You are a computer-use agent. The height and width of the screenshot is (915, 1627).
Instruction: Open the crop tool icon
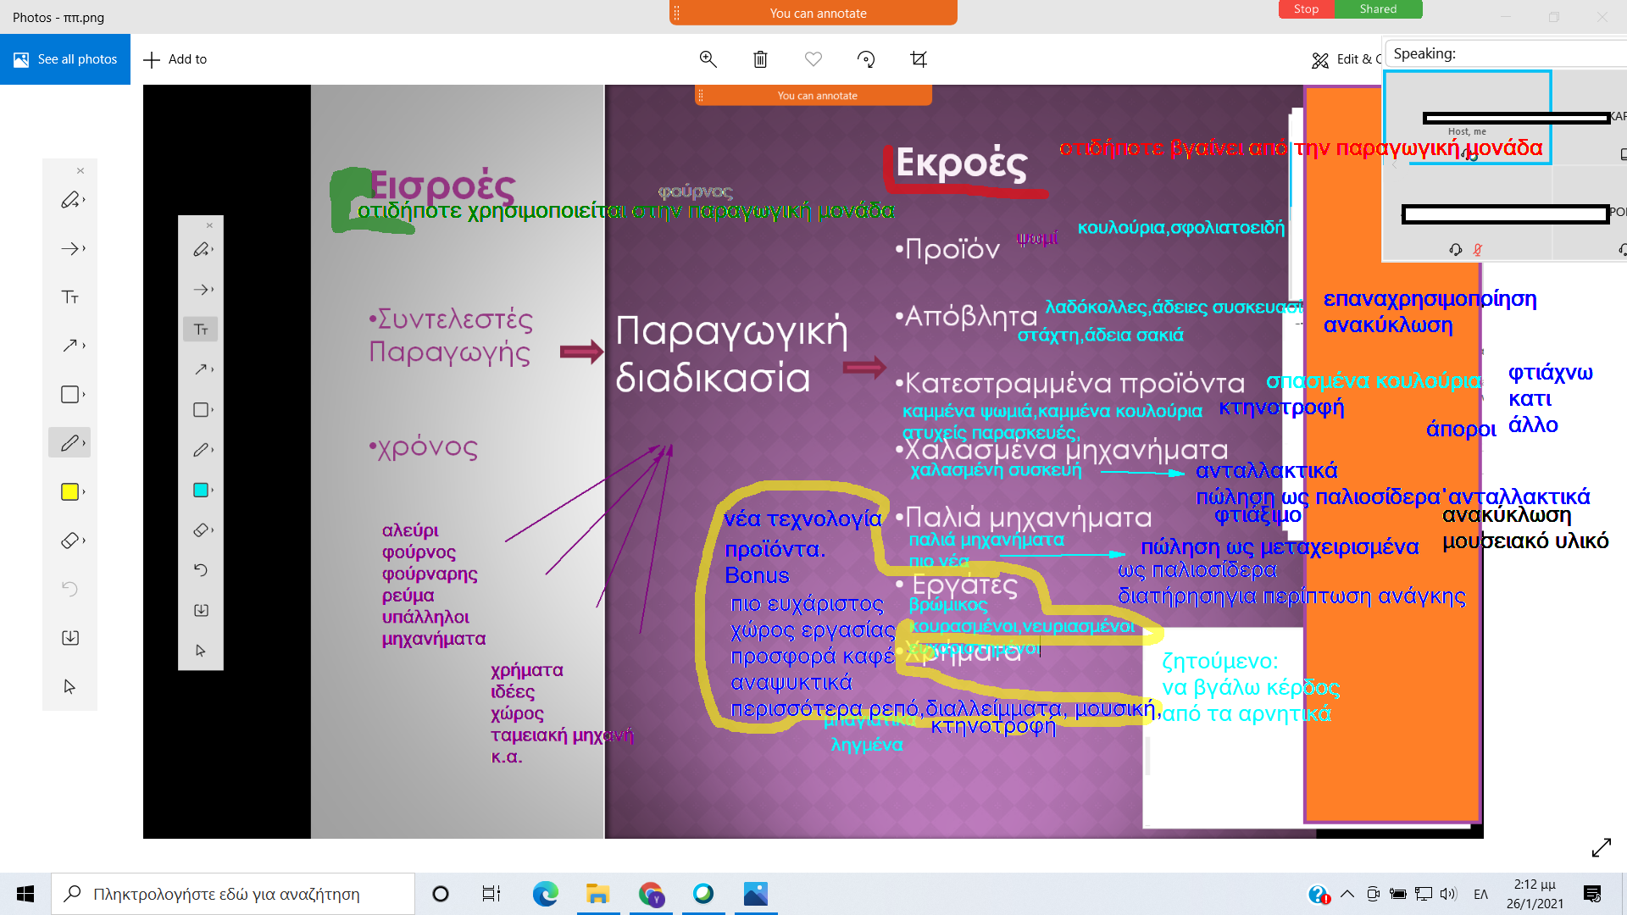[x=919, y=59]
